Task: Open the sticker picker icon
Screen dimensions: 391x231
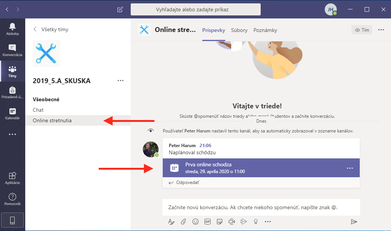Action: pos(219,222)
